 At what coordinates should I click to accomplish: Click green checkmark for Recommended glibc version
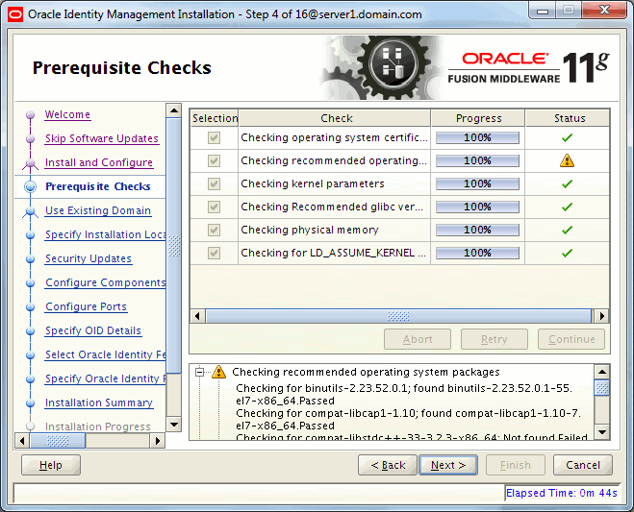[x=567, y=207]
